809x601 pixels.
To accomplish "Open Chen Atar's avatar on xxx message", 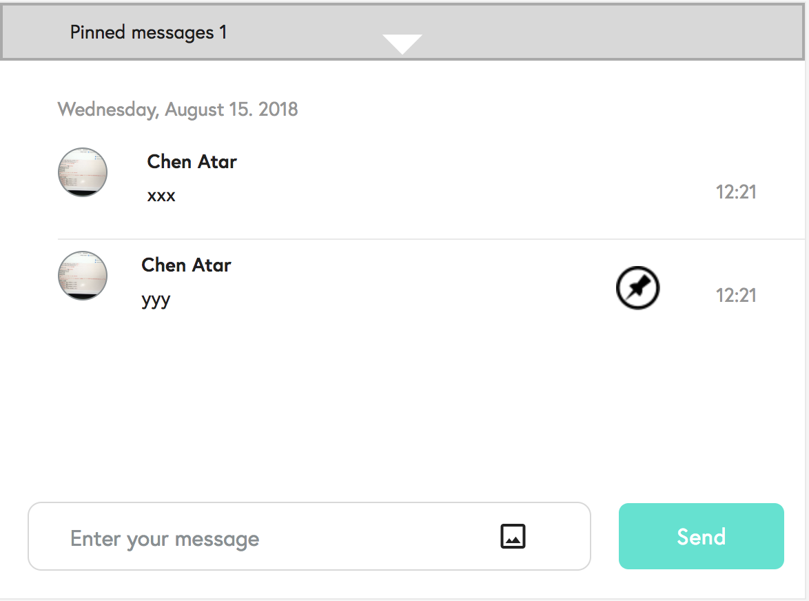I will pyautogui.click(x=83, y=172).
